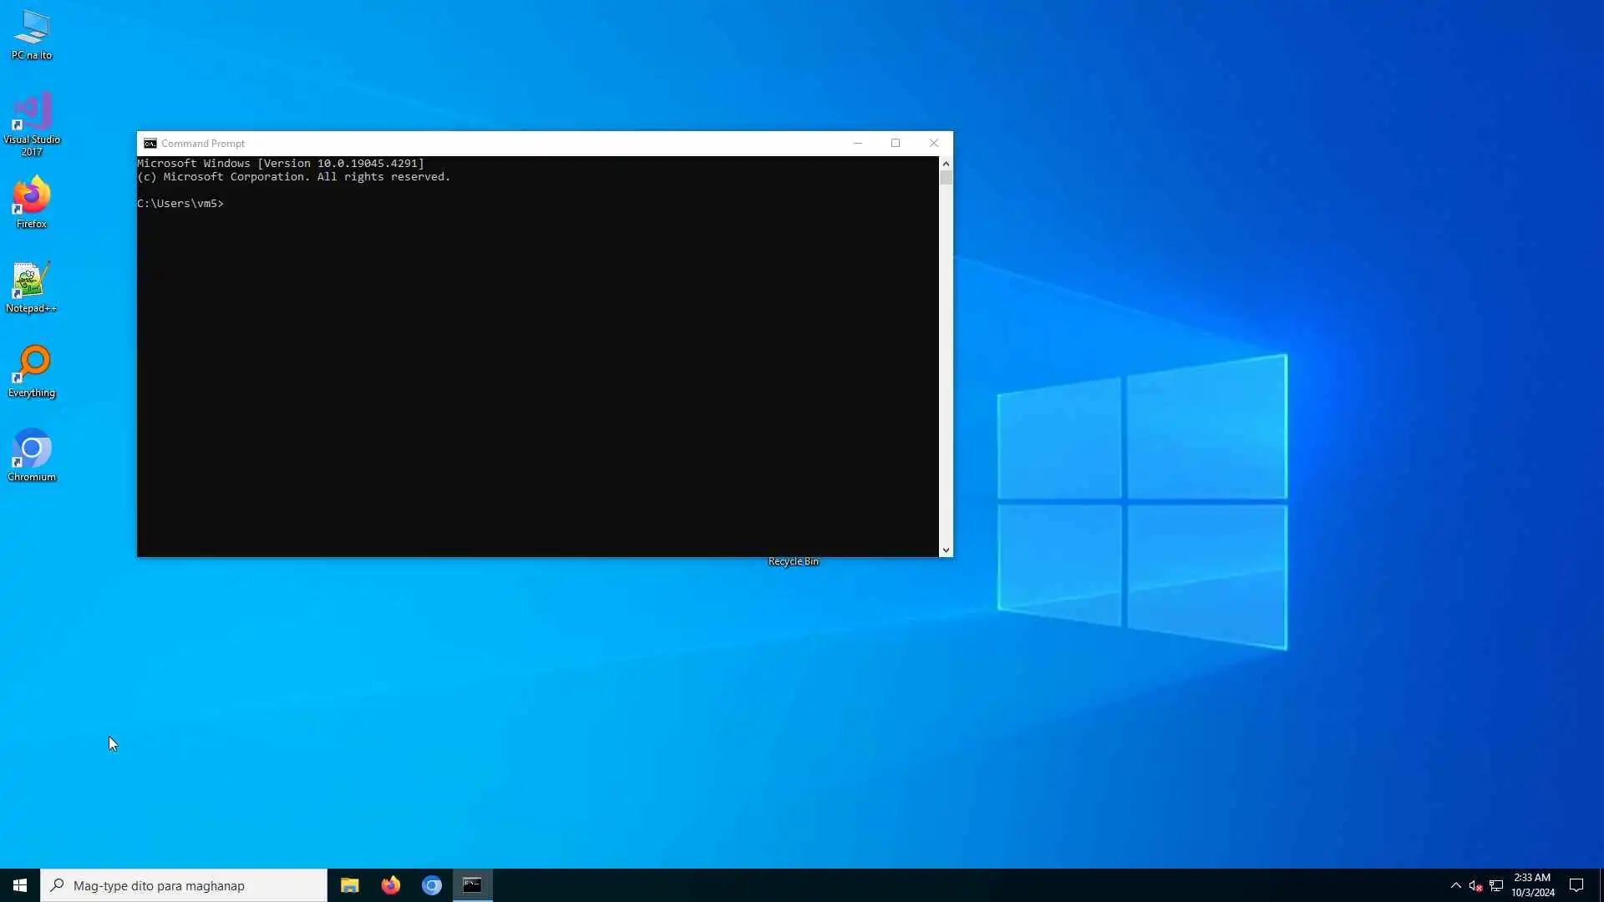The image size is (1604, 902).
Task: Select the Chromium desktop shortcut
Action: coord(32,455)
